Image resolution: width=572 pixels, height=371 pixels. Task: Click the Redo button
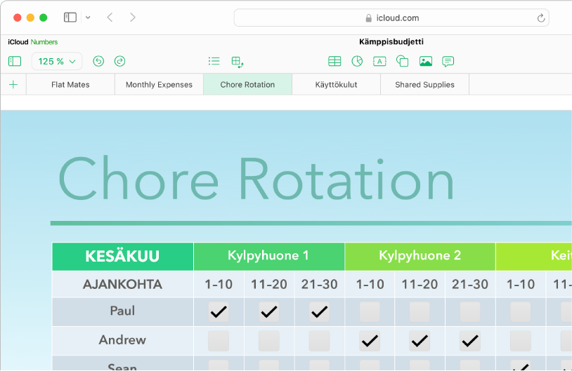tap(120, 62)
